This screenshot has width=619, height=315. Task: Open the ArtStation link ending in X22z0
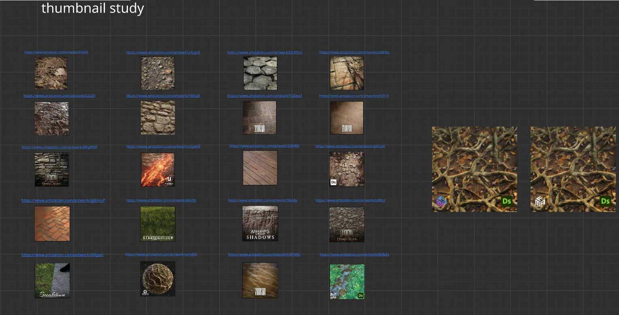click(60, 96)
